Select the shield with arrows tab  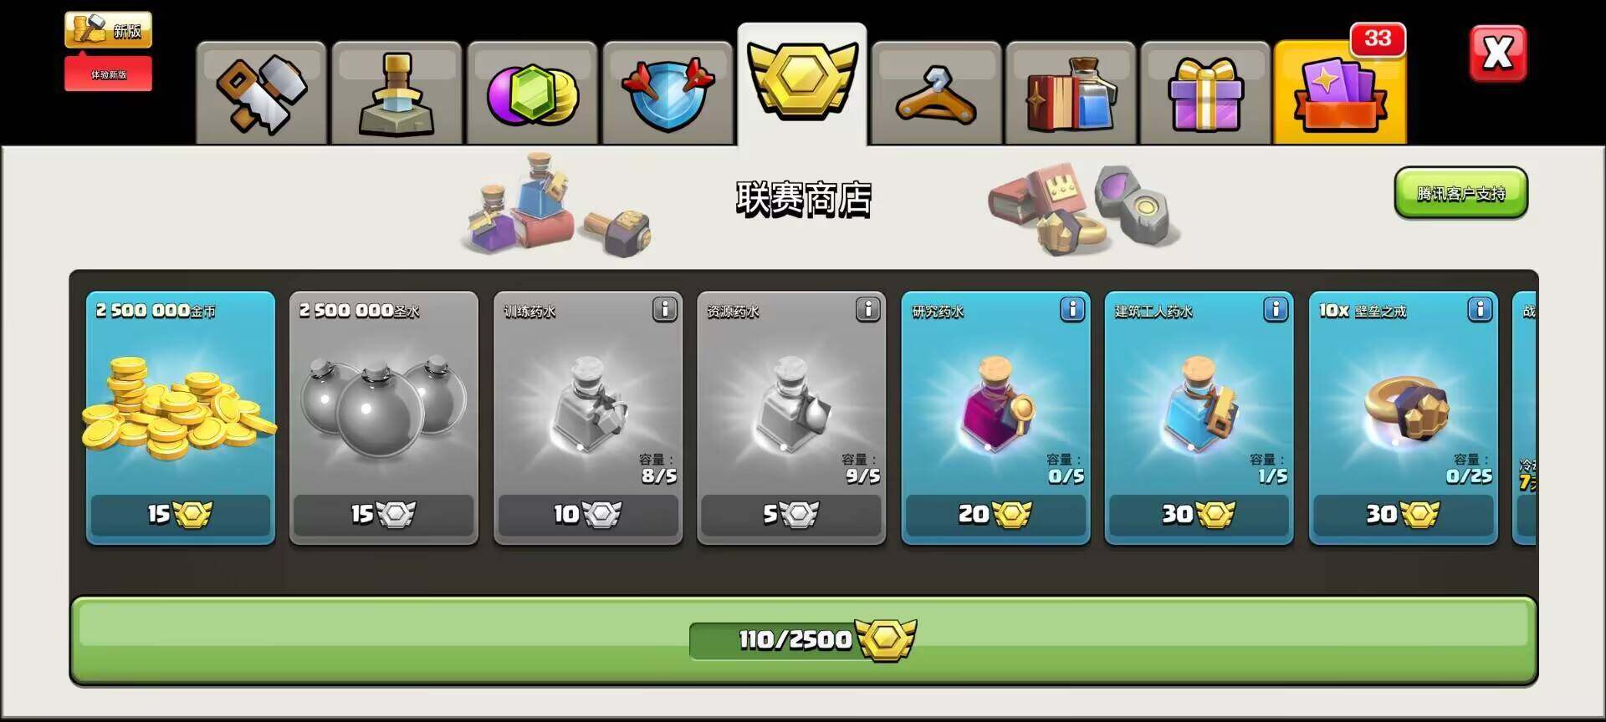[667, 93]
